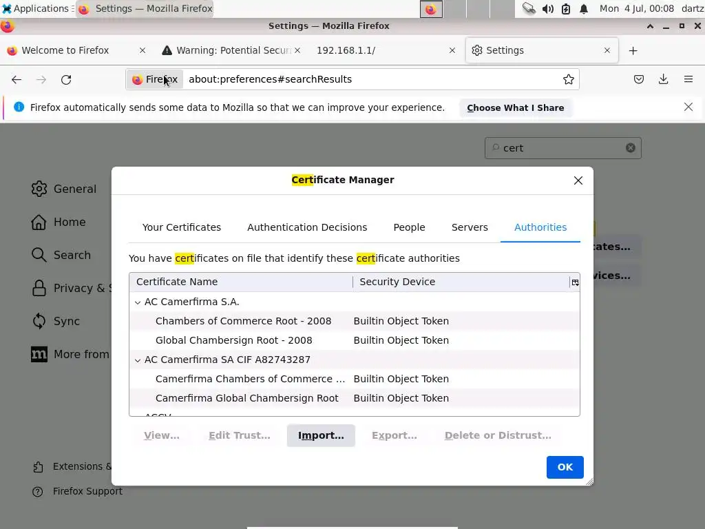
Task: Clear the cert search field
Action: [631, 148]
